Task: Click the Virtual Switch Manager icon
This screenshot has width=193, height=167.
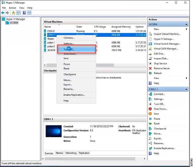Action: (150, 44)
